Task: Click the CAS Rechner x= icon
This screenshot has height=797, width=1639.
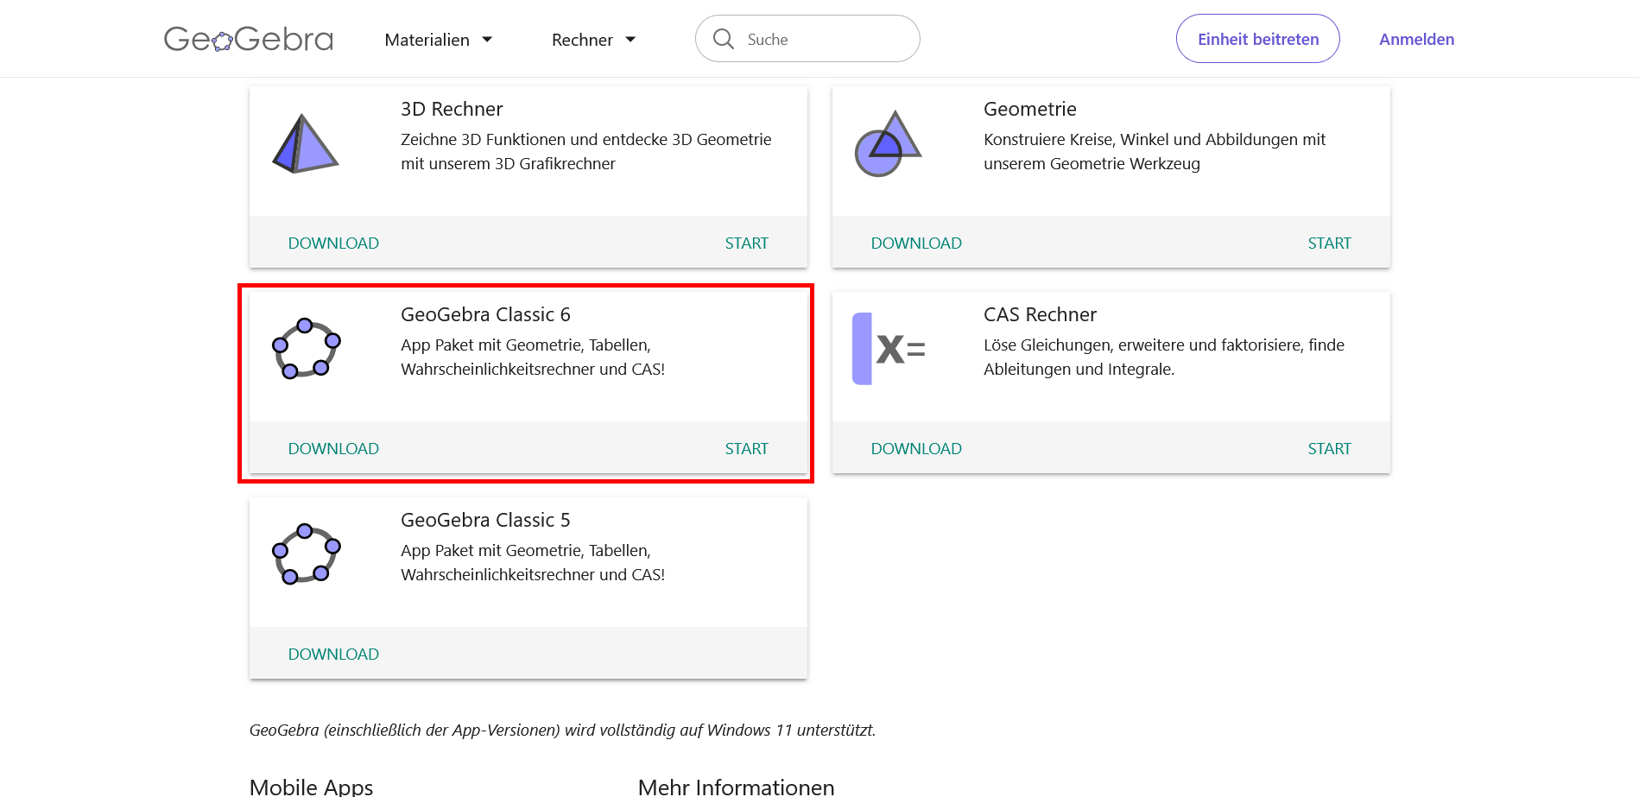Action: tap(889, 349)
